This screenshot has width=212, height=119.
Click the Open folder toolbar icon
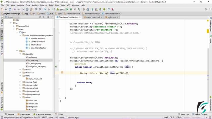tap(2, 9)
